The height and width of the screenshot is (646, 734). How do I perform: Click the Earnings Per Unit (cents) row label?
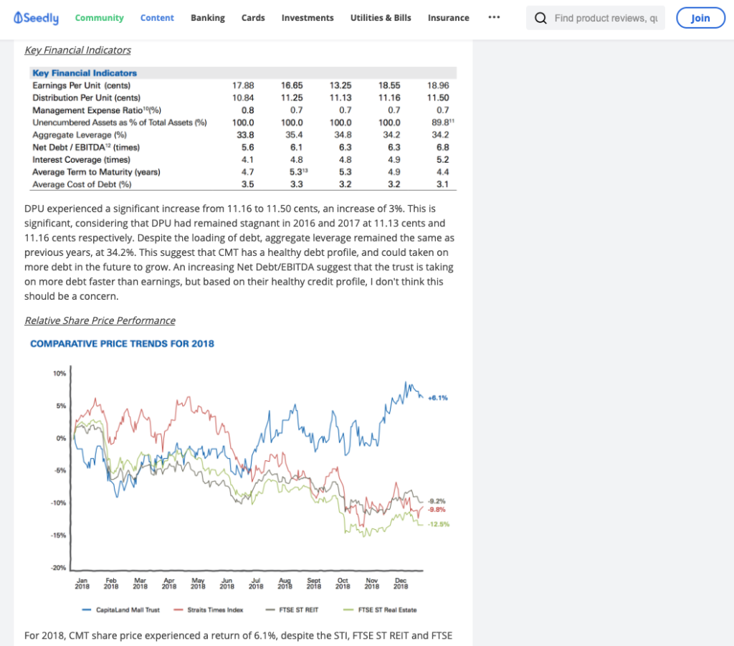[x=82, y=85]
